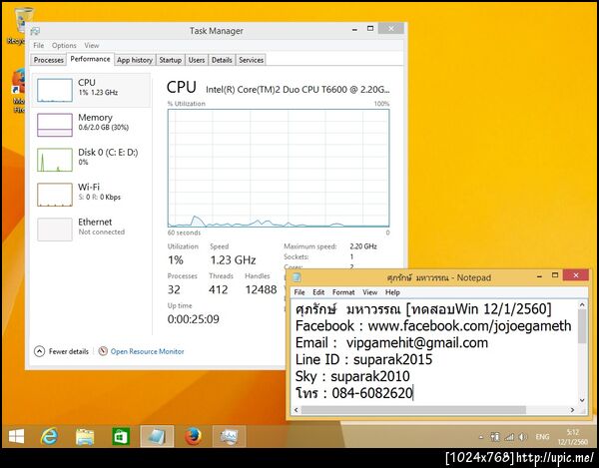Click Notepad horizontal scrollbar left arrow
Screen dimensions: 599x468
(x=297, y=410)
